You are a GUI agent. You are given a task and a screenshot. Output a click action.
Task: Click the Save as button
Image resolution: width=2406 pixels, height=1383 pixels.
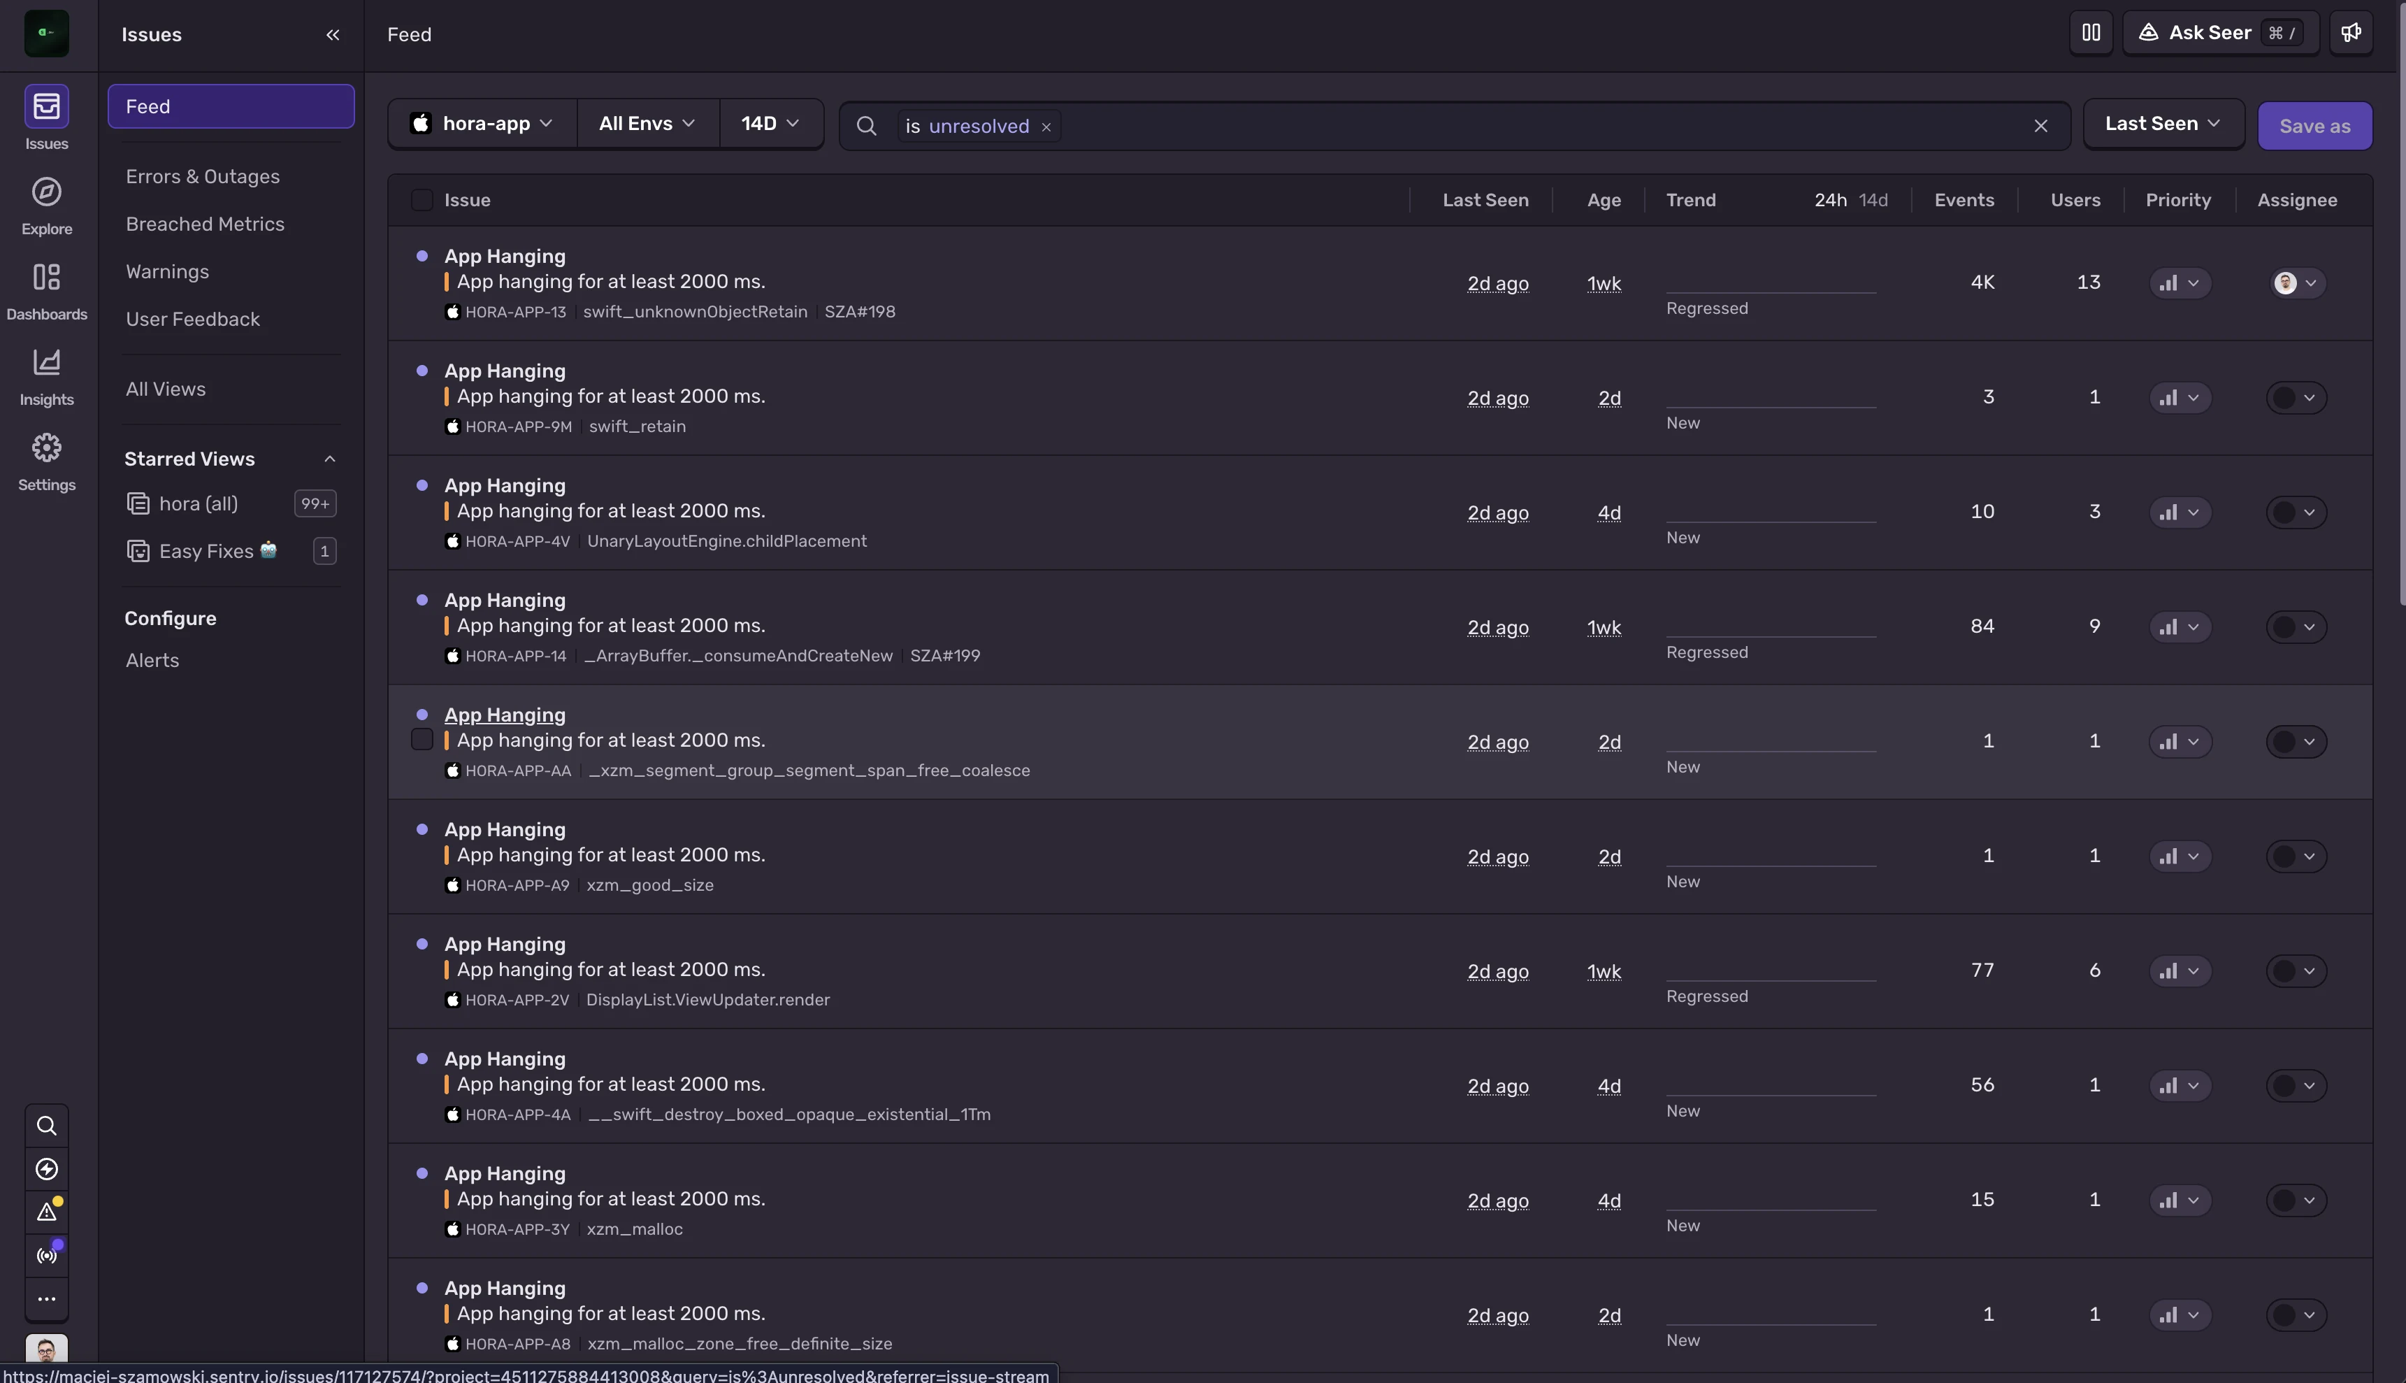tap(2315, 125)
